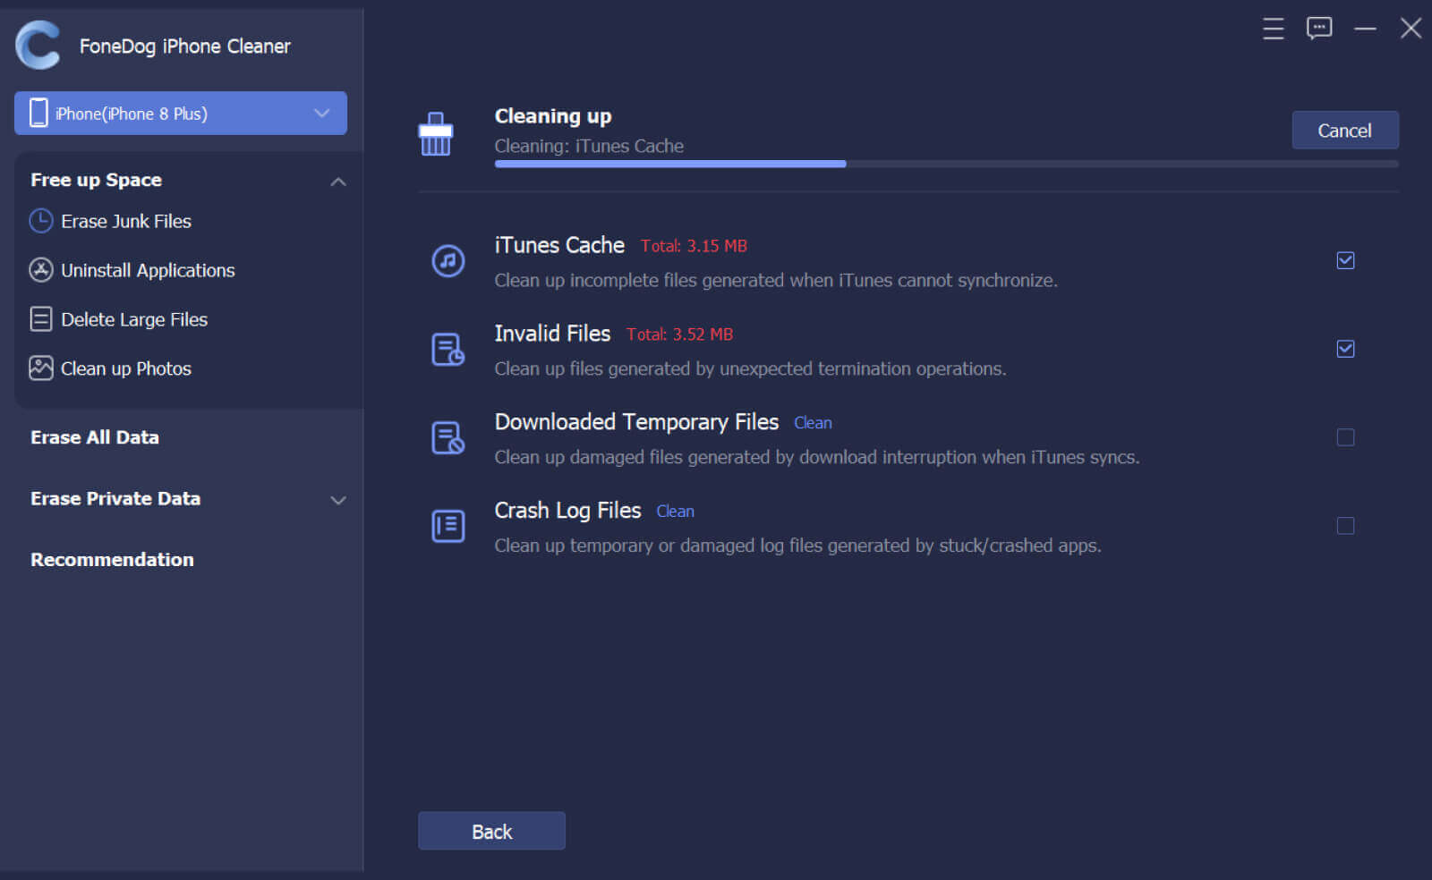Click the Crash Log Files icon
The width and height of the screenshot is (1432, 880).
tap(448, 526)
